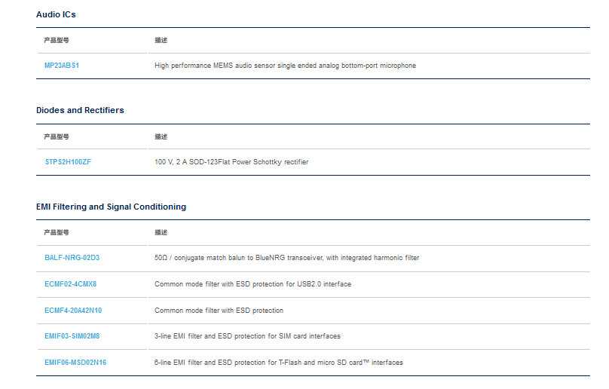The image size is (609, 389).
Task: Select the Power Schottky rectifier description text
Action: coord(231,161)
